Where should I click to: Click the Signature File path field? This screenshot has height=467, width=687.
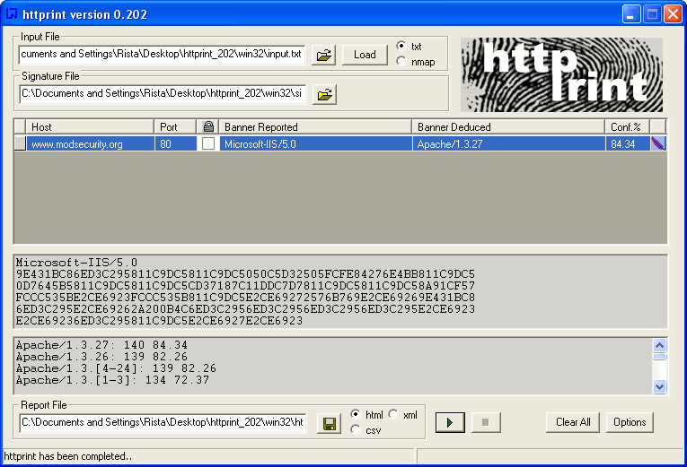point(163,93)
